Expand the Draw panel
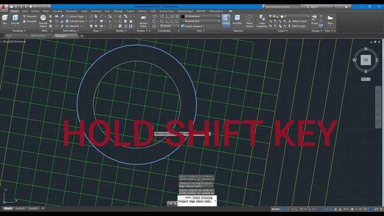The image size is (384, 216). [97, 31]
